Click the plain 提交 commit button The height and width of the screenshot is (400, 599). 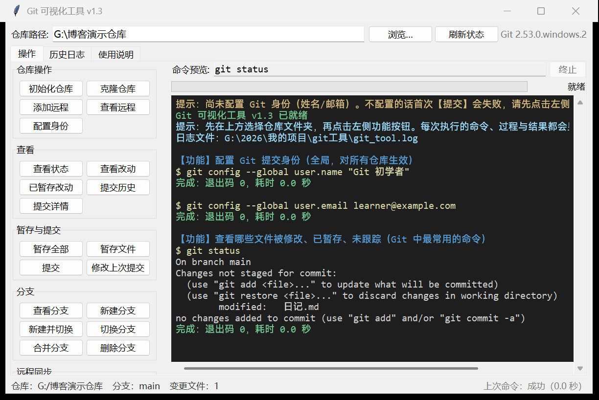[x=51, y=268]
